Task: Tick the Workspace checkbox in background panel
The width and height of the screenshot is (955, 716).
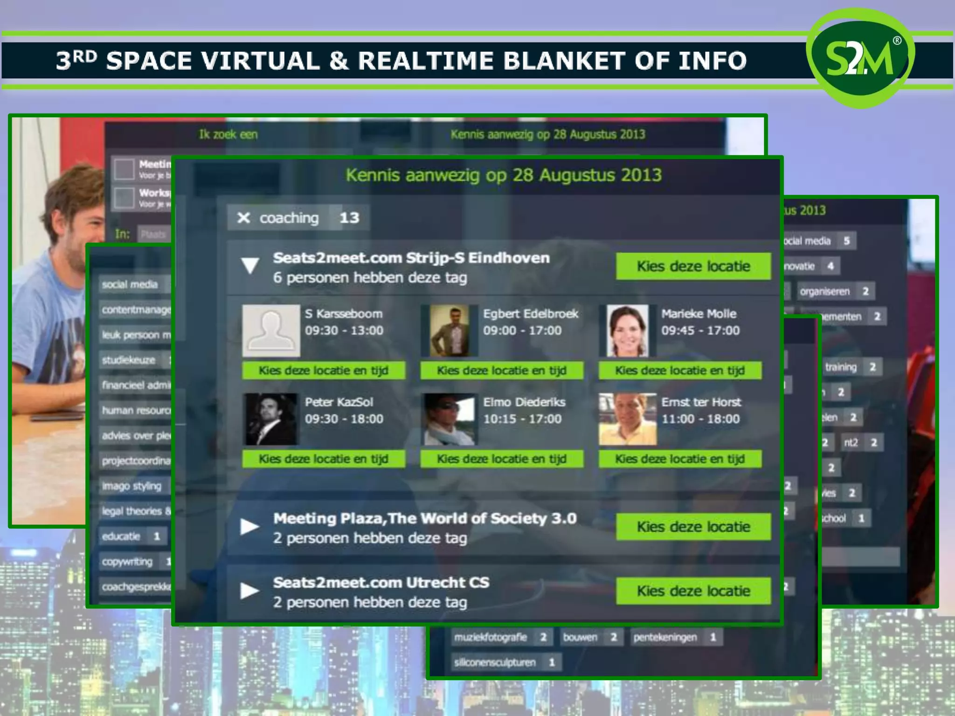Action: pyautogui.click(x=124, y=198)
